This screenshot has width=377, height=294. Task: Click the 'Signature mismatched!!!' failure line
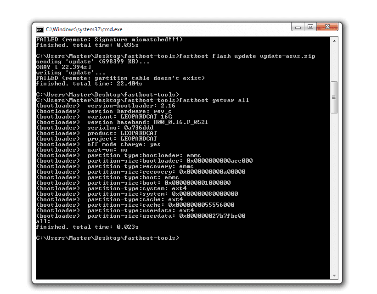point(109,40)
